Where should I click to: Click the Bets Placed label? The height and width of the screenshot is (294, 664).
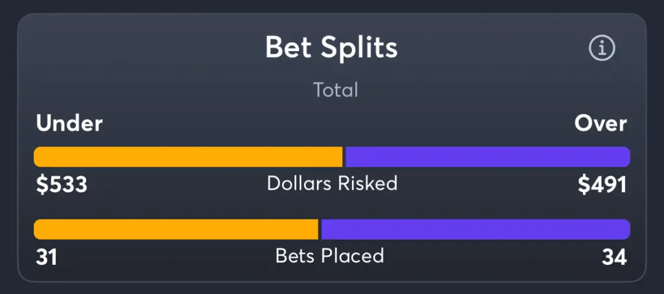click(330, 256)
